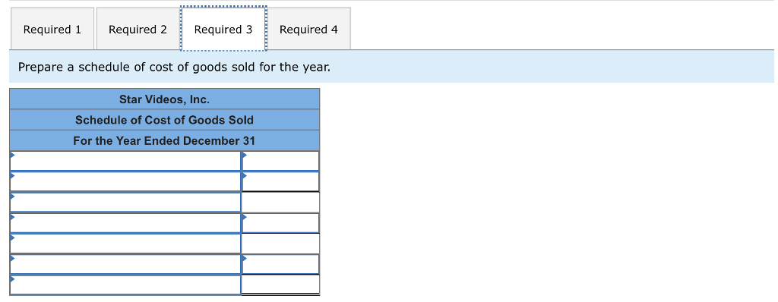The image size is (778, 302).
Task: Click the Schedule of Cost of Goods Sold header
Action: click(x=164, y=120)
